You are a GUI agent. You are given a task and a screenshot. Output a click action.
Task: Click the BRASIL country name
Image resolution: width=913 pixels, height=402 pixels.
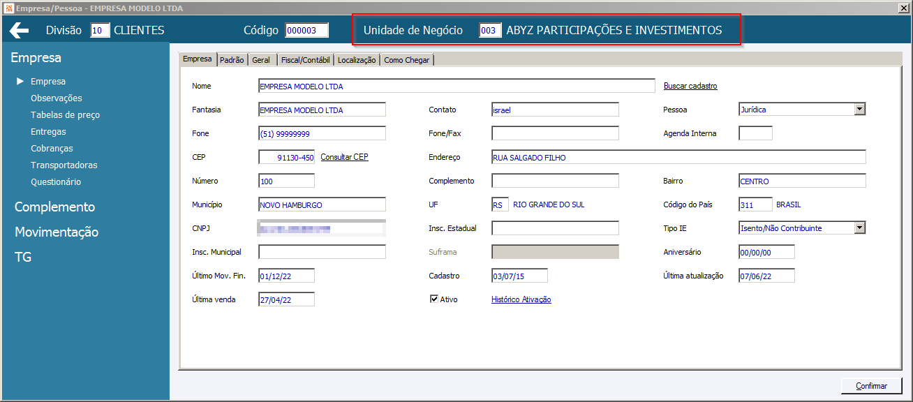(789, 204)
